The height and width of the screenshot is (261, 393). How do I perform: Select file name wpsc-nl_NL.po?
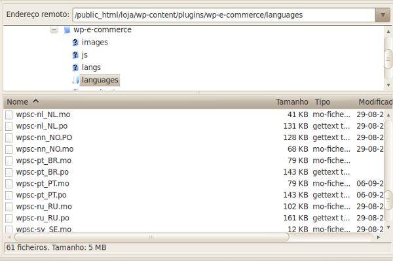click(x=42, y=126)
